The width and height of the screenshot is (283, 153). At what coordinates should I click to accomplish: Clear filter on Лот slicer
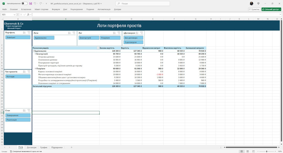[119, 33]
